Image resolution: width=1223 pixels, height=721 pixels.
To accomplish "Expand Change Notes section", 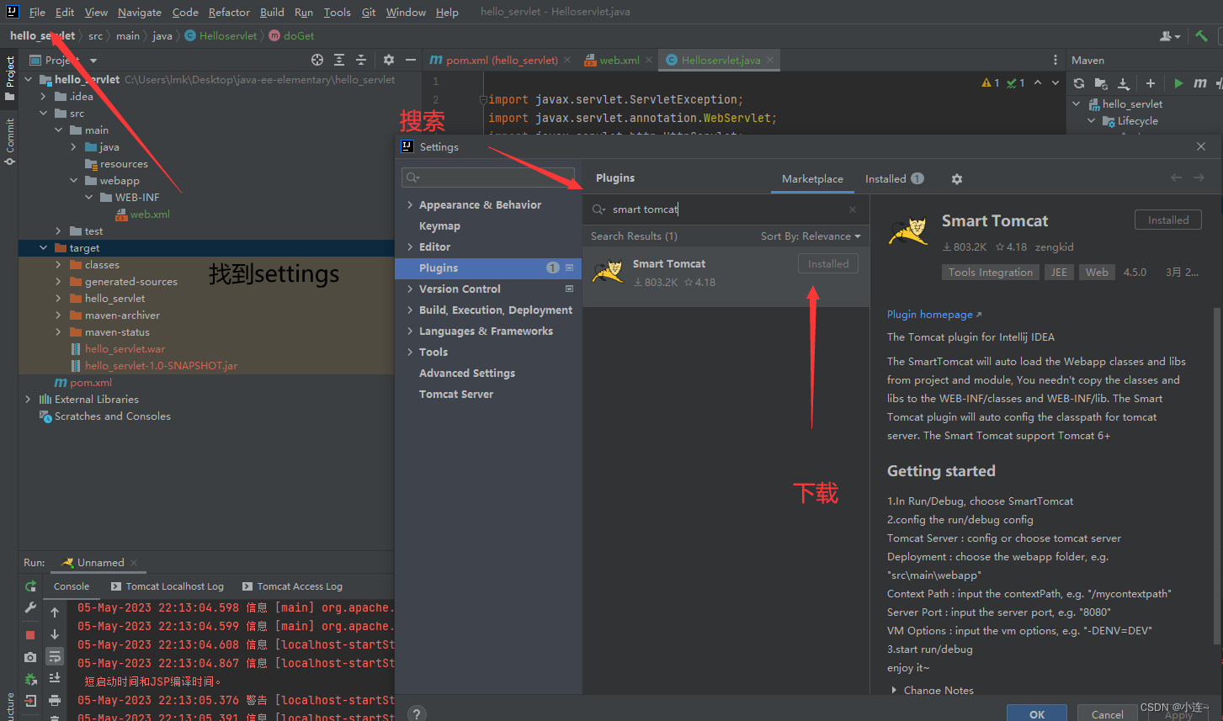I will pos(894,690).
